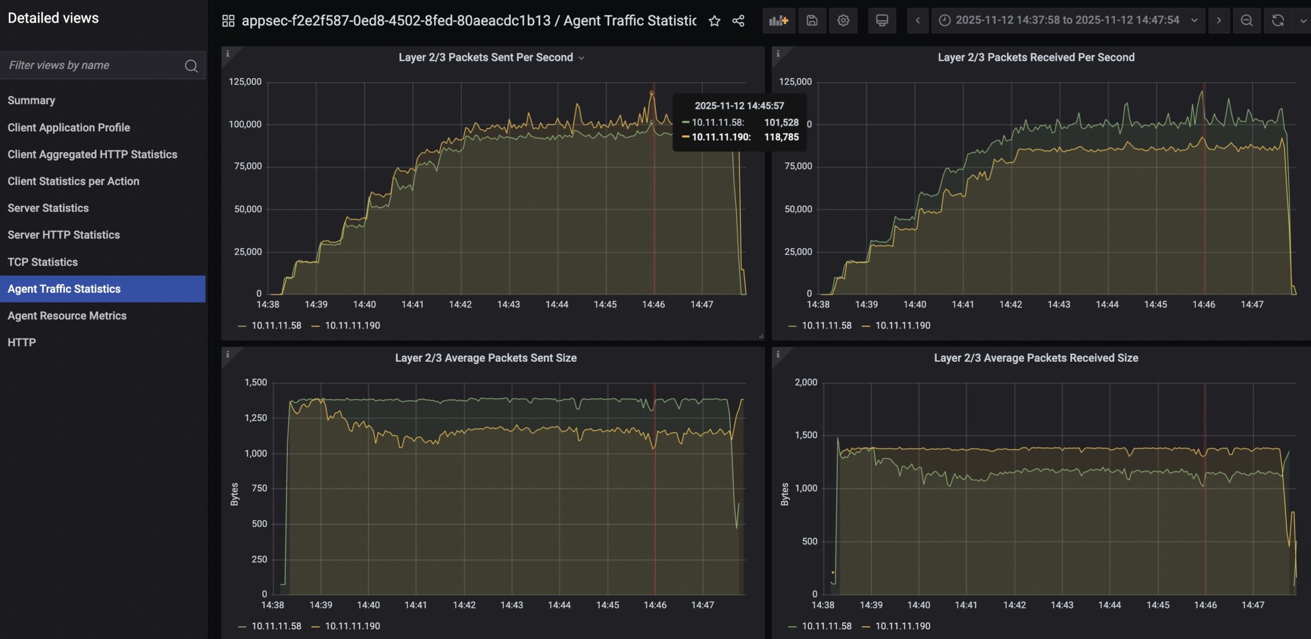Shift time range backward with left arrow
This screenshot has height=639, width=1311.
918,20
